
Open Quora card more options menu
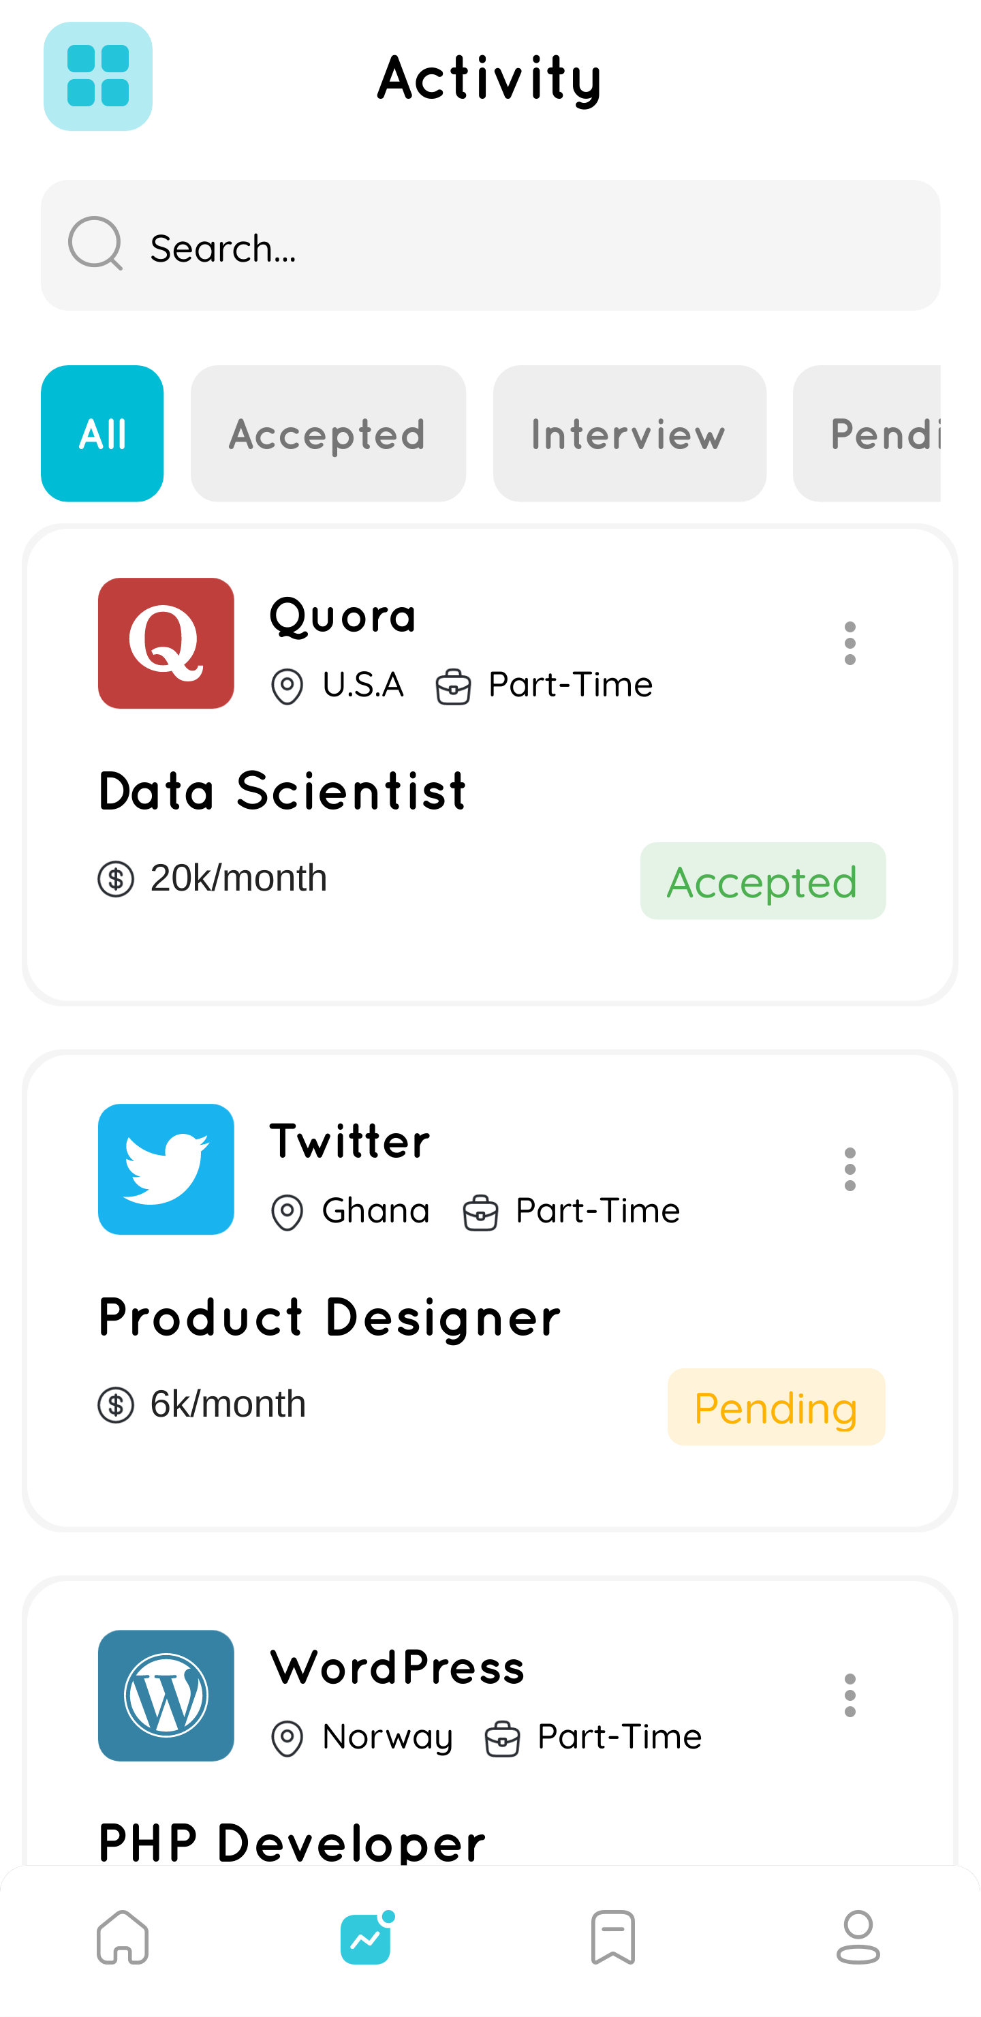coord(850,643)
